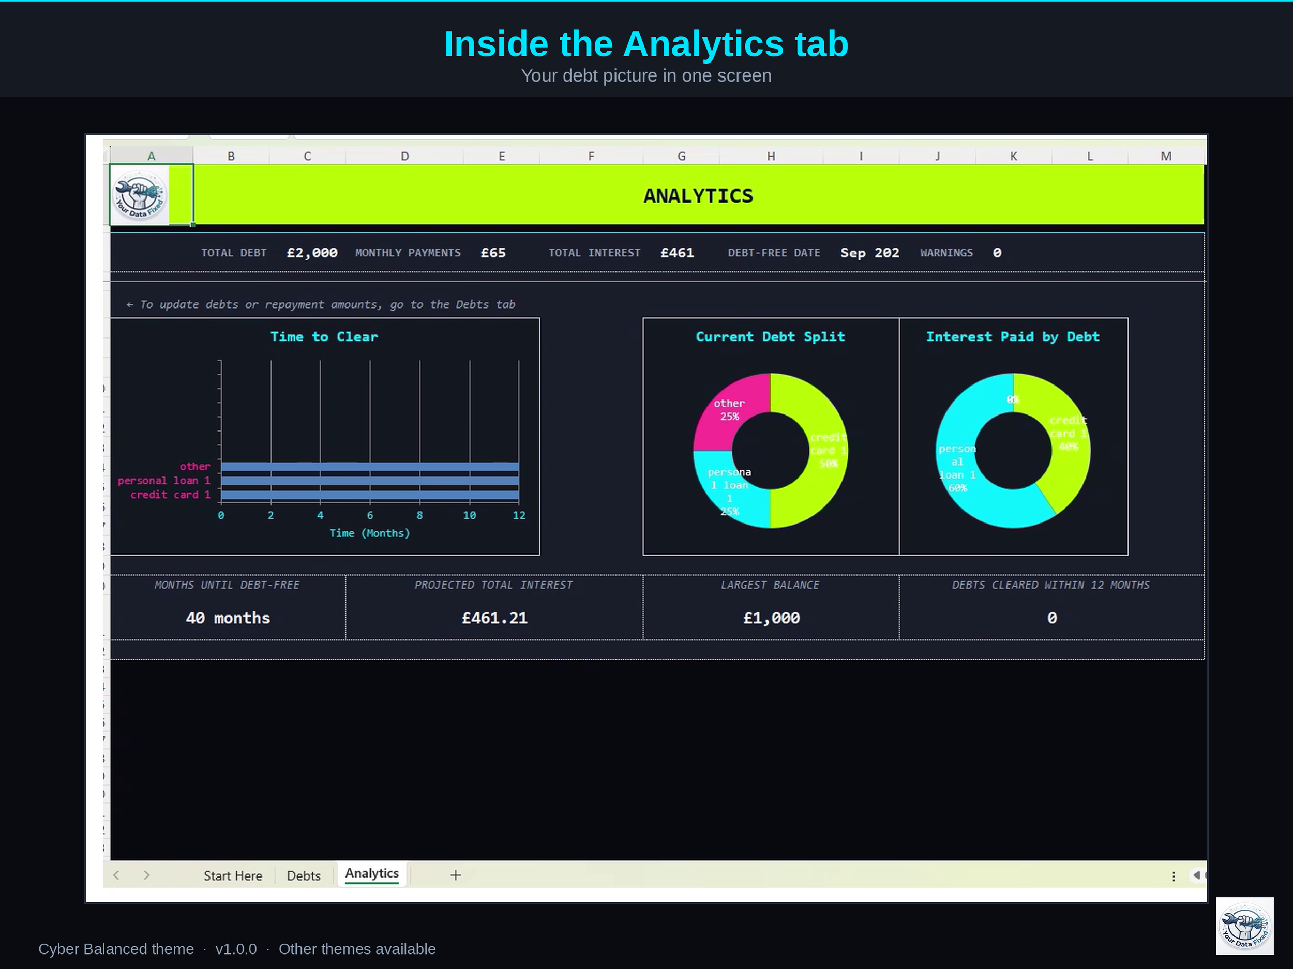Image resolution: width=1293 pixels, height=969 pixels.
Task: Click the ANALYTICS title banner text
Action: [698, 196]
